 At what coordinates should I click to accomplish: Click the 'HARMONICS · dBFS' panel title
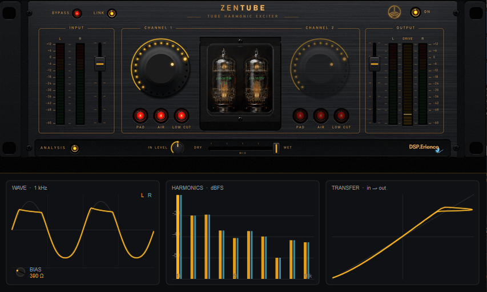[198, 188]
